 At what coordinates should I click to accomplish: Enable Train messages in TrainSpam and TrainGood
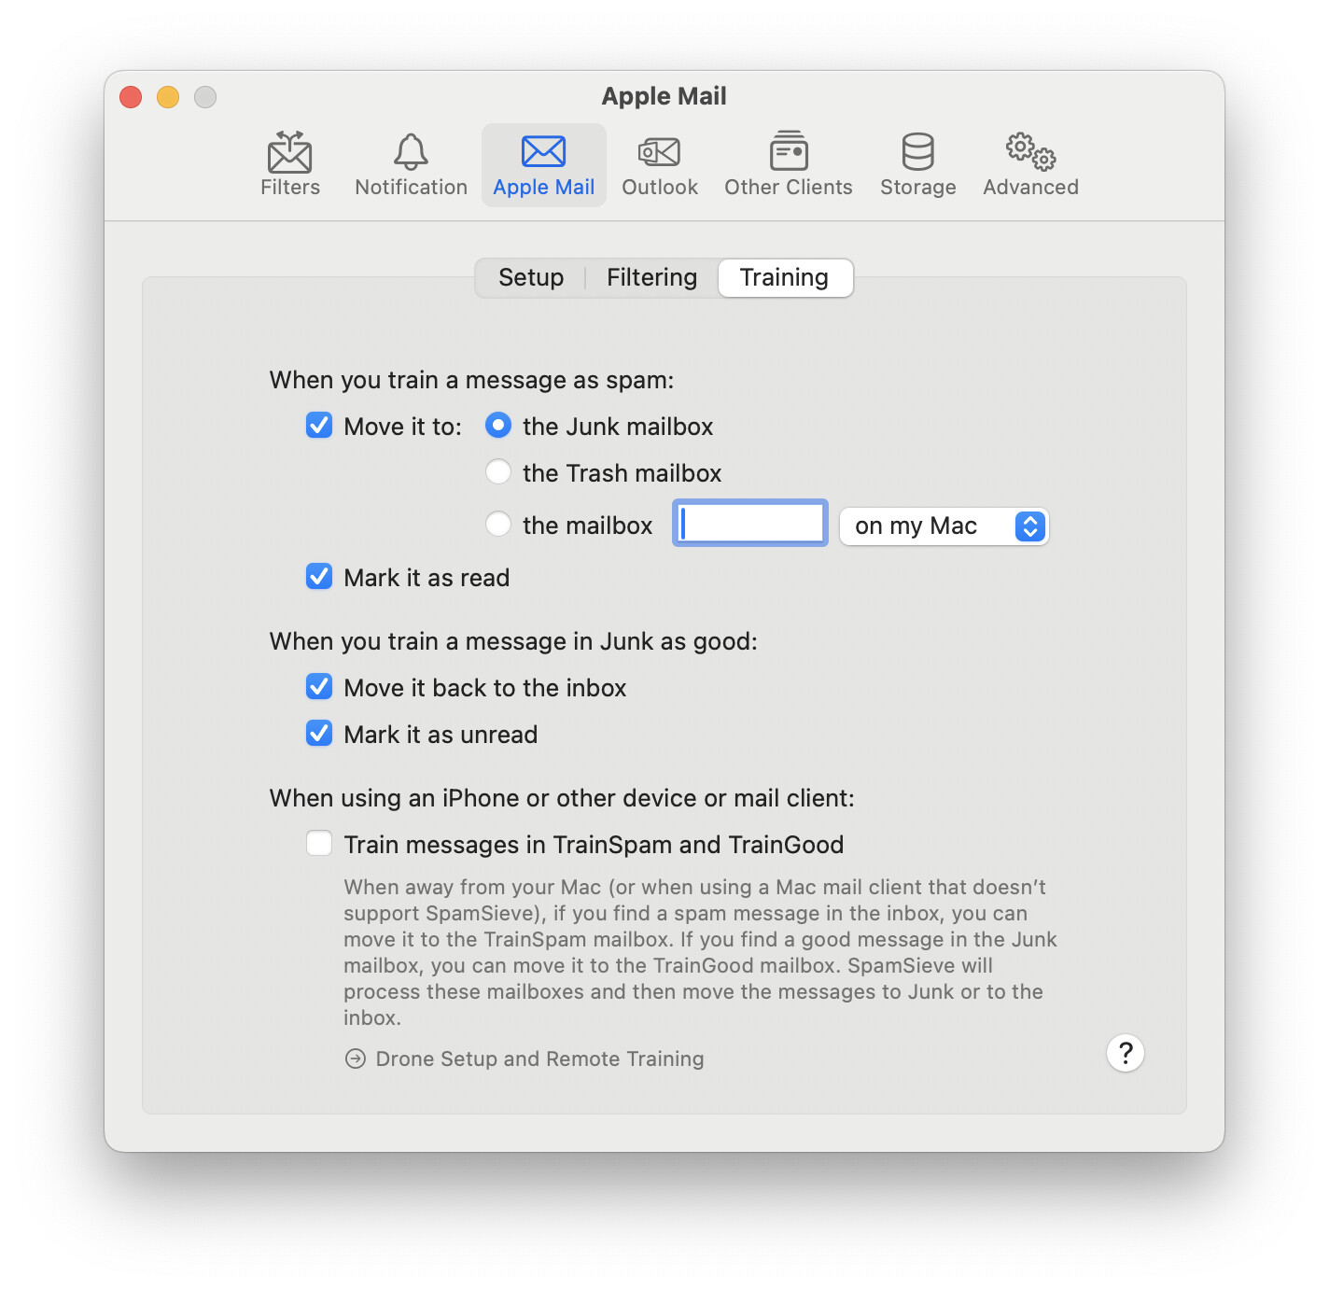tap(319, 844)
